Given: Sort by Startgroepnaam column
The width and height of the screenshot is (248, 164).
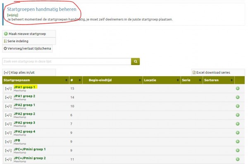Looking at the screenshot, I should pos(36,80).
